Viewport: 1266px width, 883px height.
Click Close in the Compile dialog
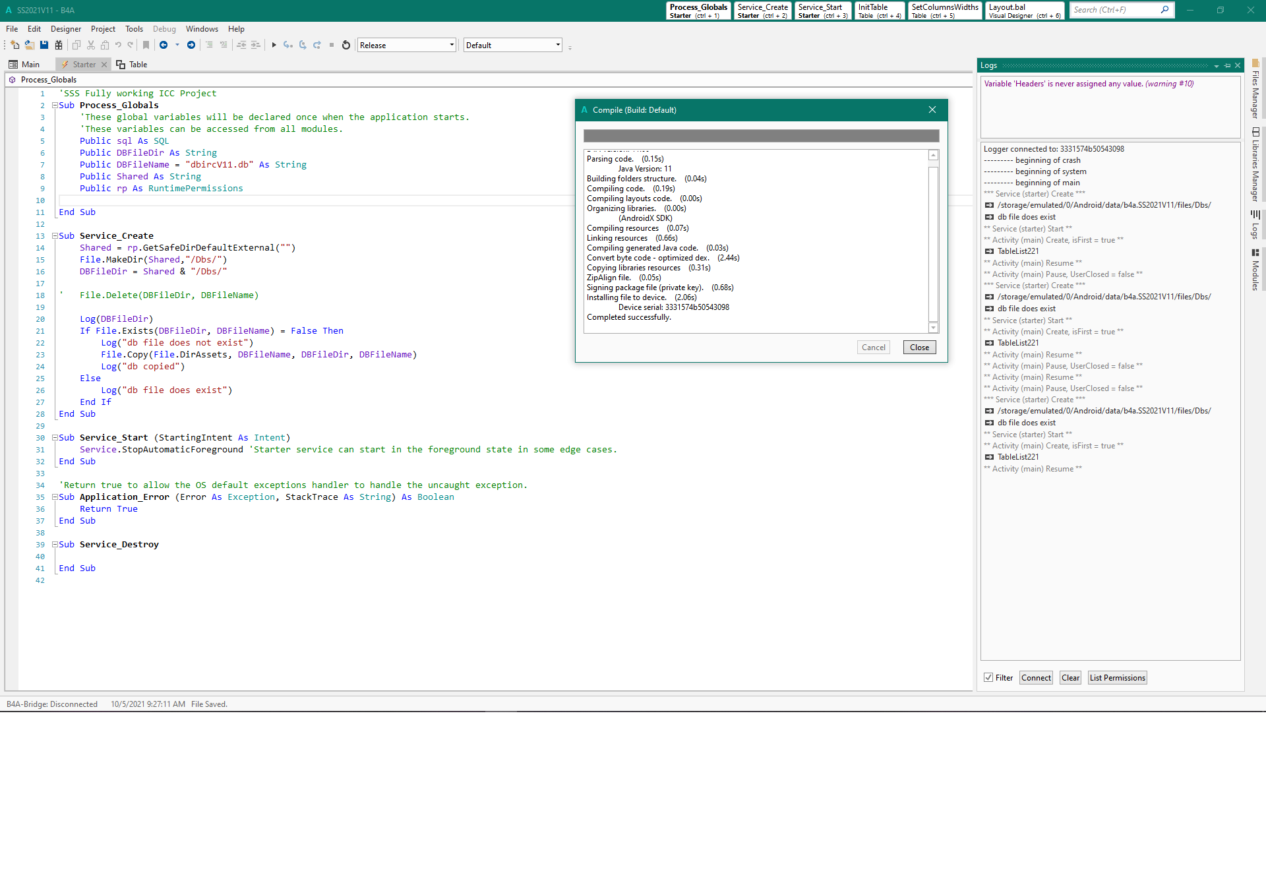coord(919,348)
